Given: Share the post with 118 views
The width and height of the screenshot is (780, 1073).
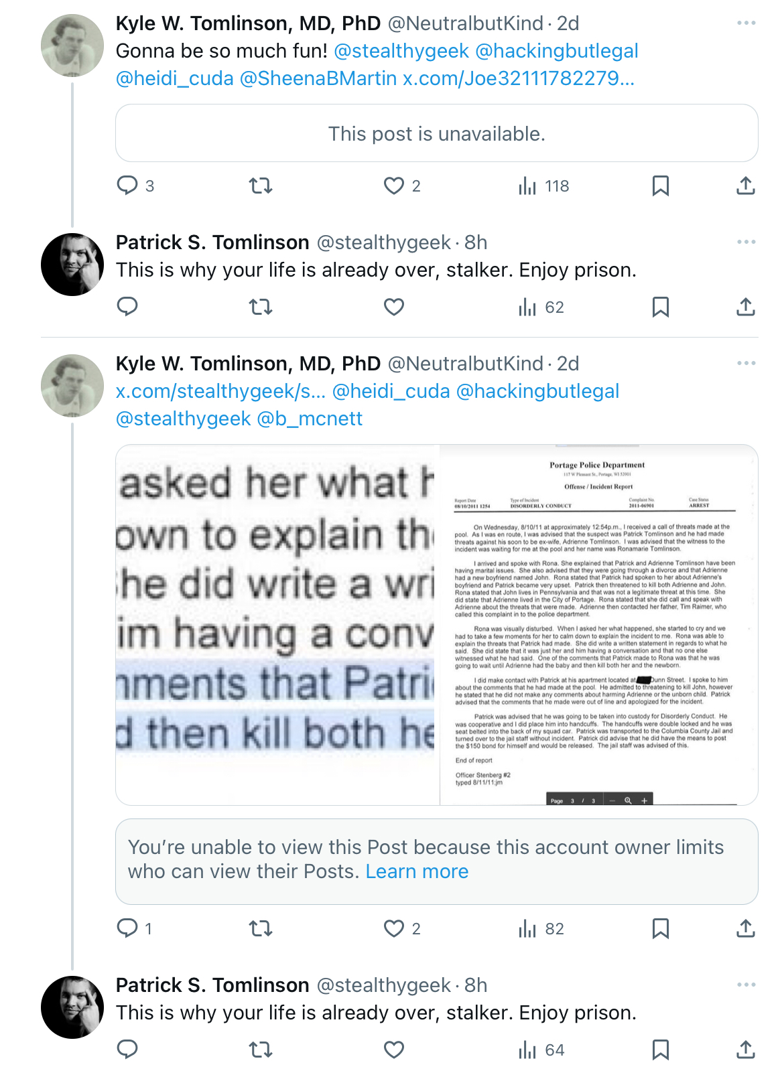Looking at the screenshot, I should [x=746, y=186].
